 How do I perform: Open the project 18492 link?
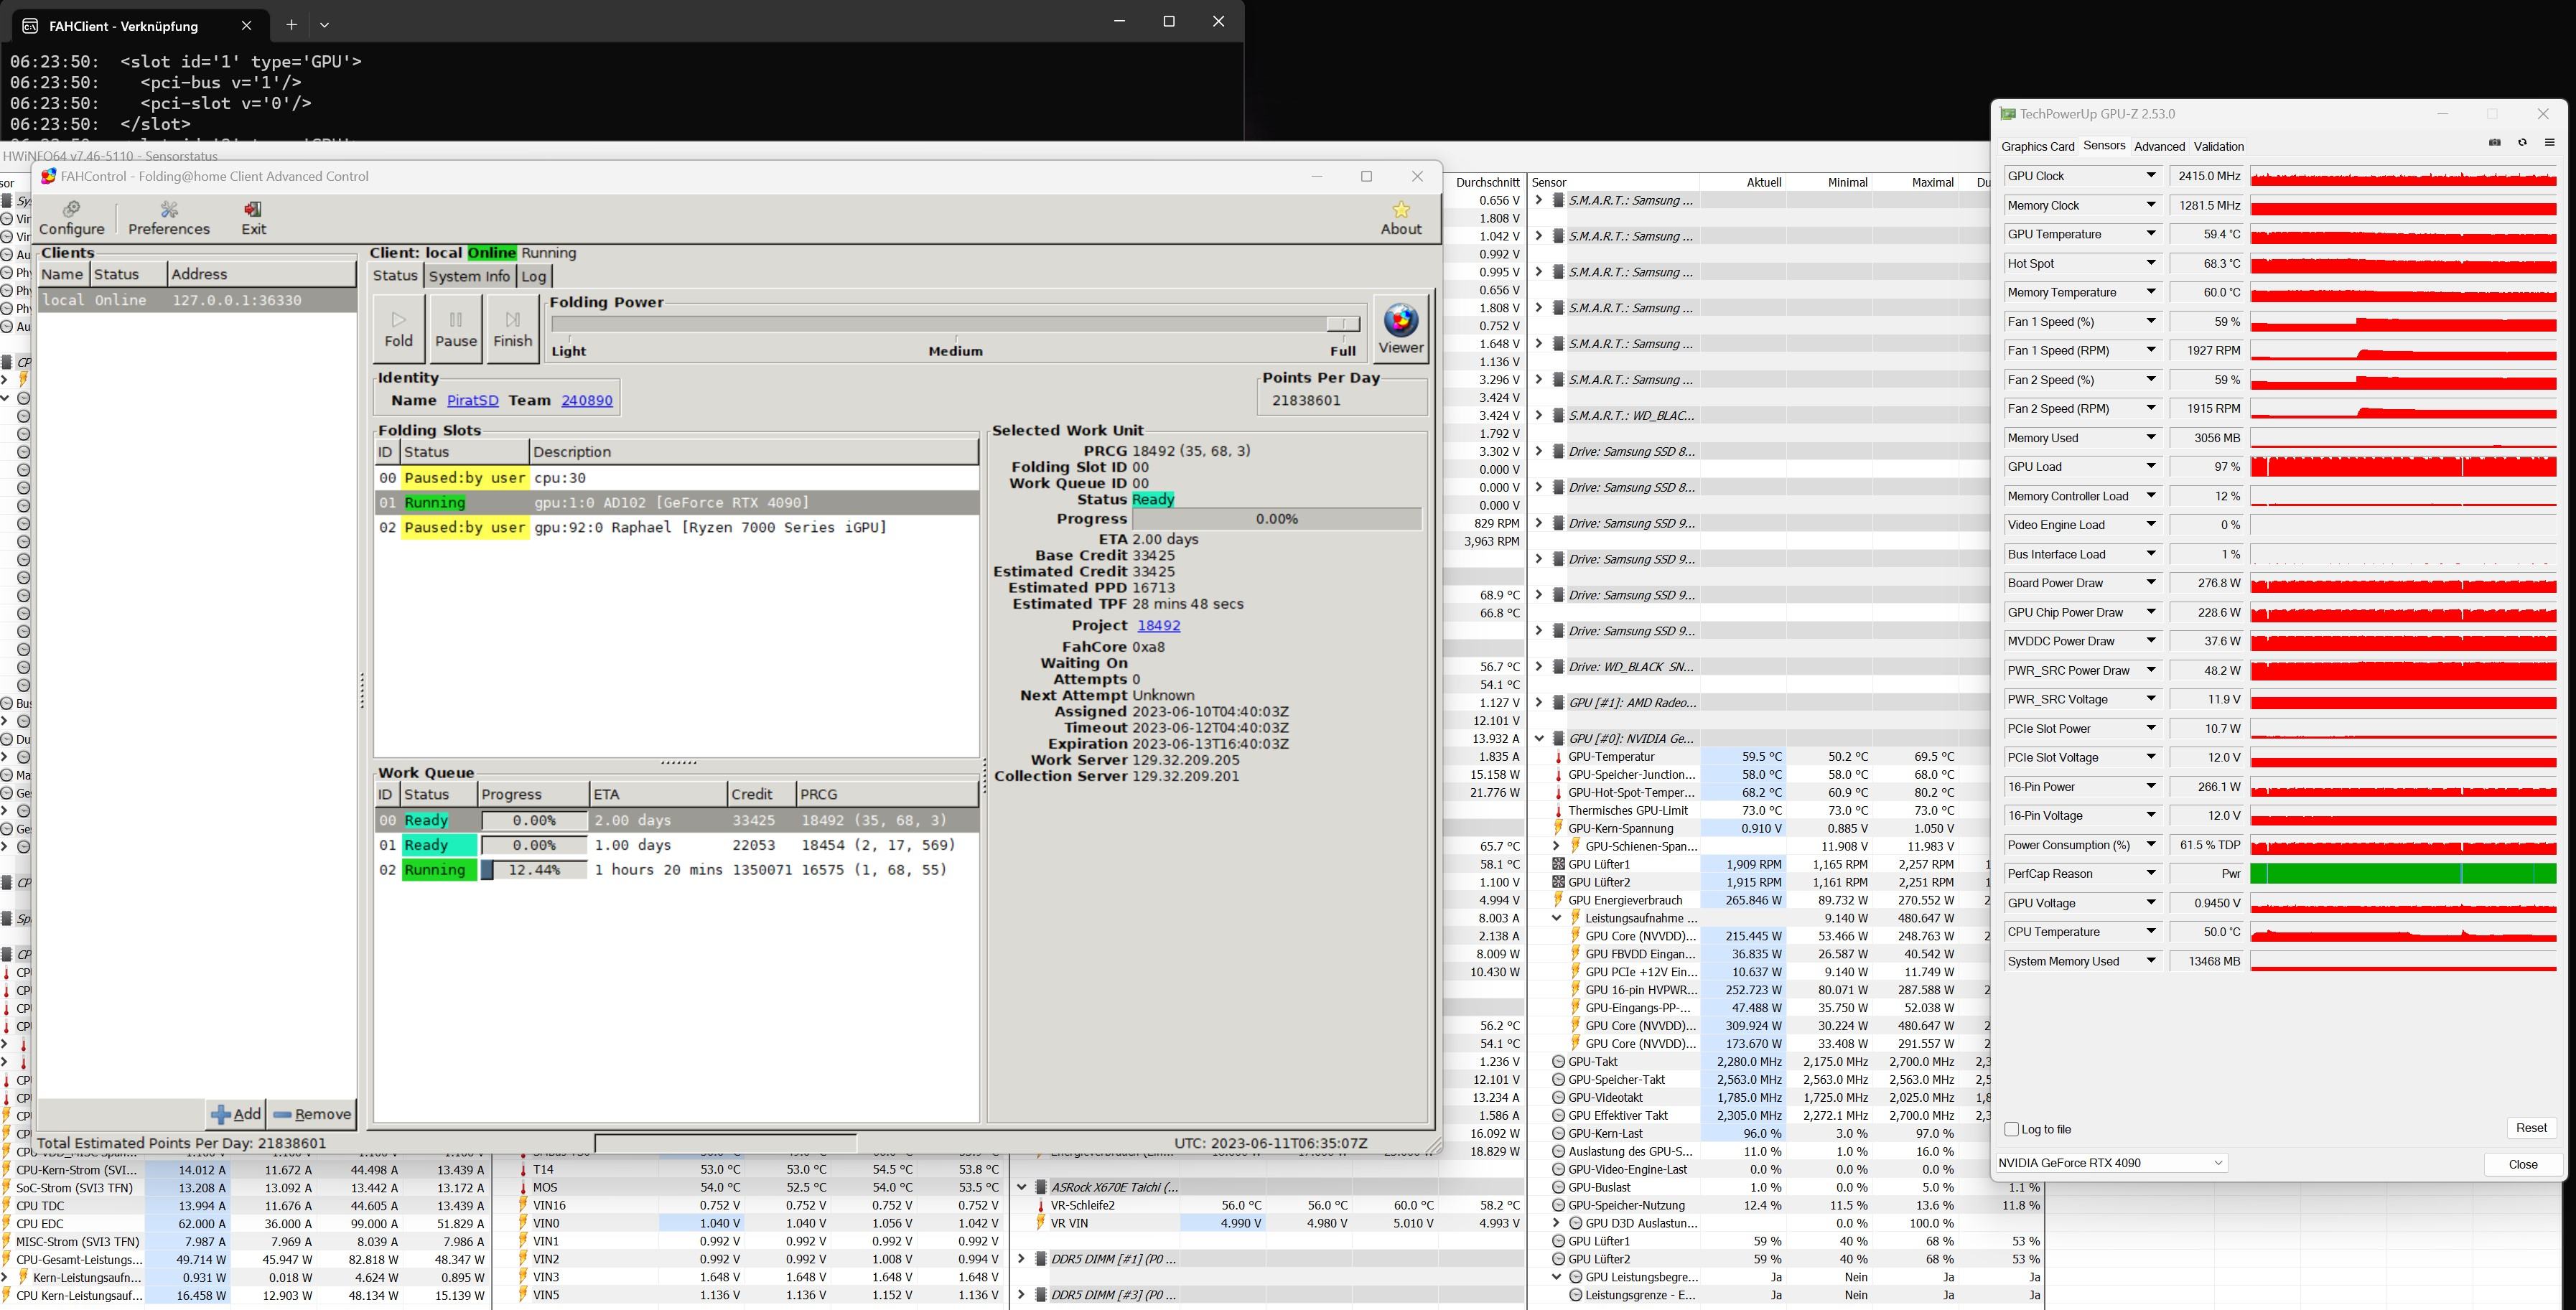tap(1158, 625)
